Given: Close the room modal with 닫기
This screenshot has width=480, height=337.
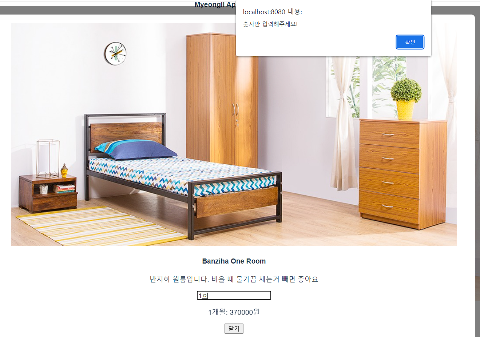Looking at the screenshot, I should [234, 329].
